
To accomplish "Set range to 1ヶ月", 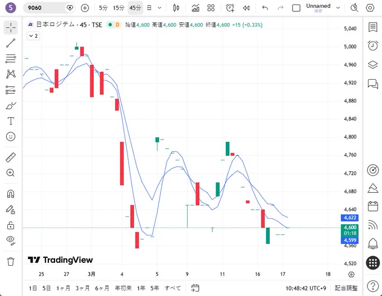I will click(x=63, y=288).
